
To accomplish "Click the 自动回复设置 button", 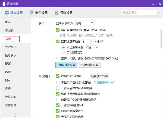I will (66, 65).
